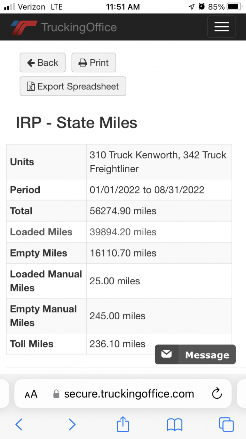Go forward with Safari's forward arrow
This screenshot has height=439, width=246.
[x=72, y=425]
